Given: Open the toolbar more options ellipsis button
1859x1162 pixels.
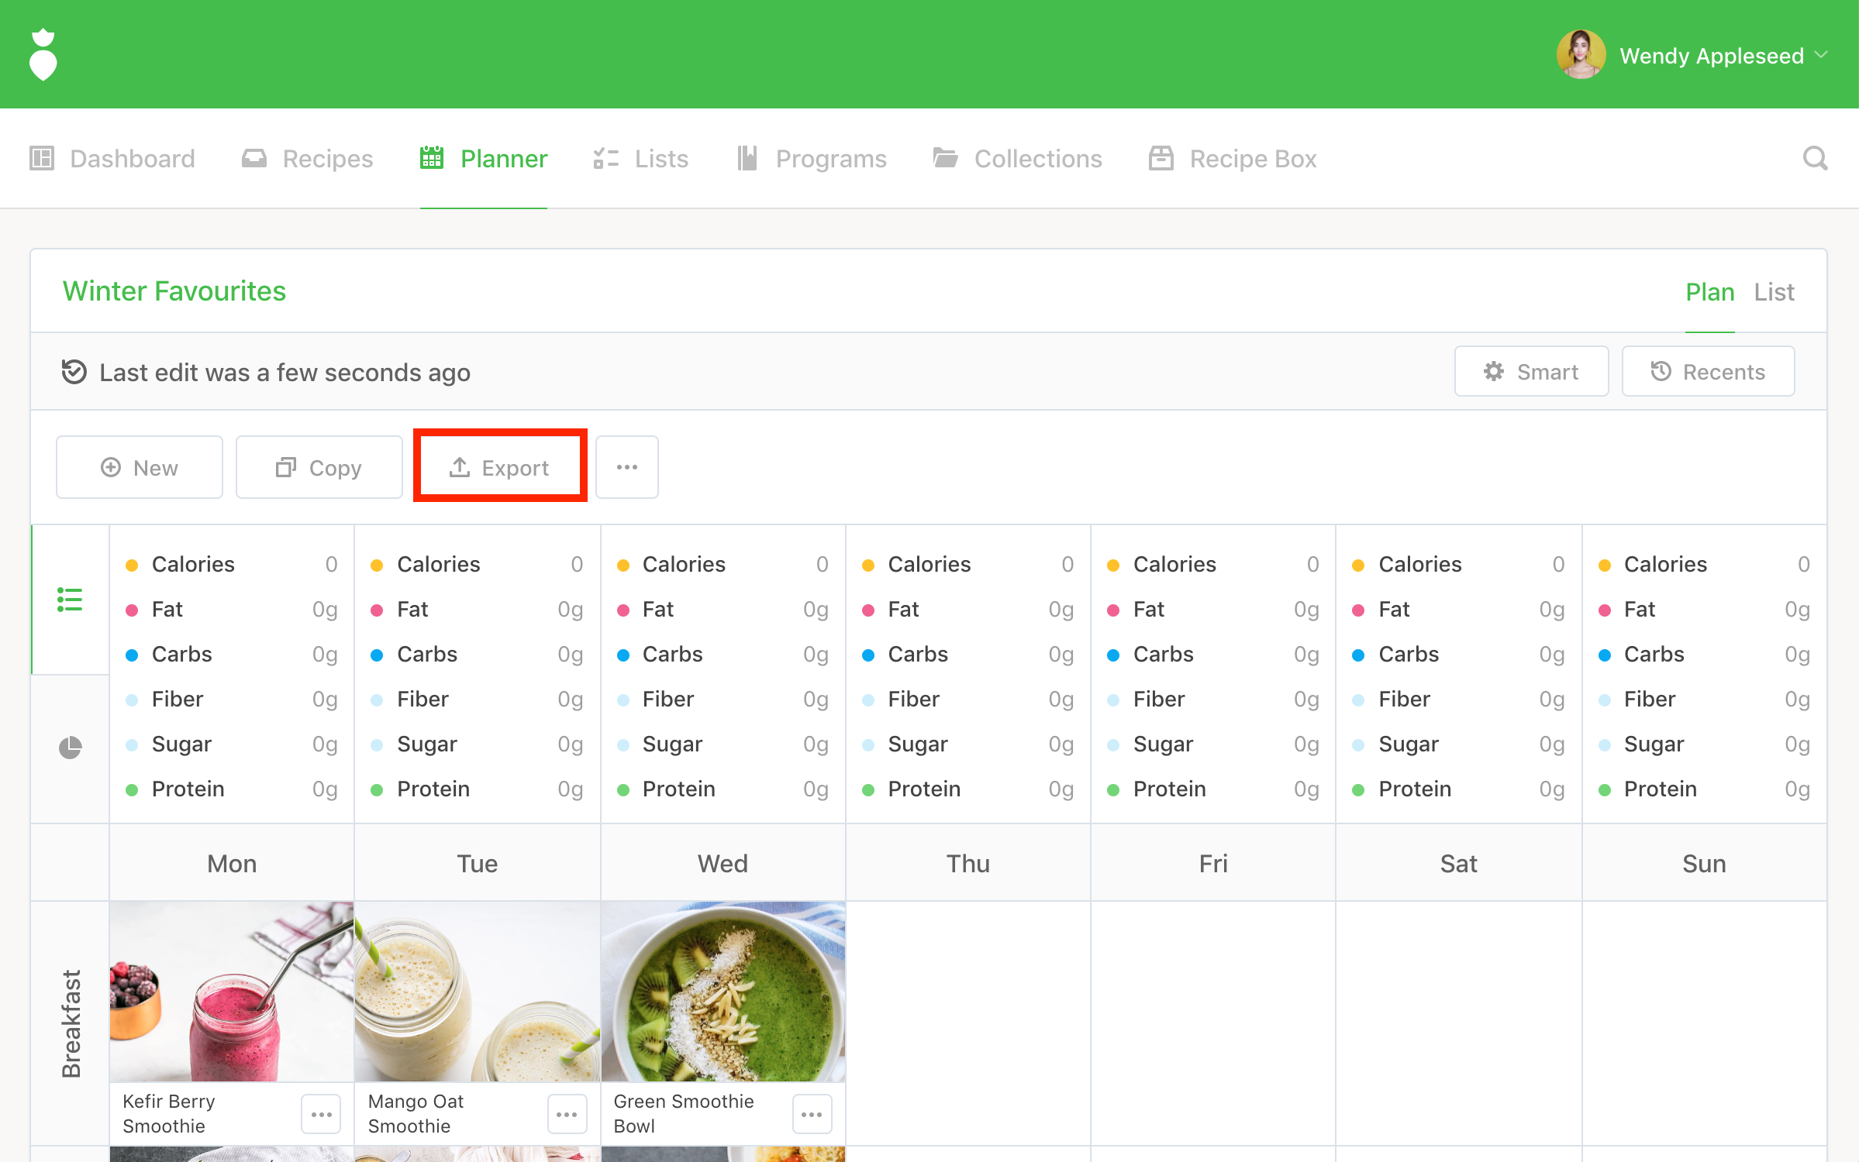Looking at the screenshot, I should [626, 467].
